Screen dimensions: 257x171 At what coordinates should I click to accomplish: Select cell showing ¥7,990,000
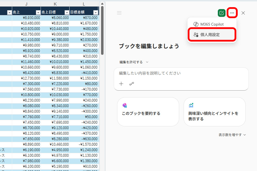tap(55, 100)
